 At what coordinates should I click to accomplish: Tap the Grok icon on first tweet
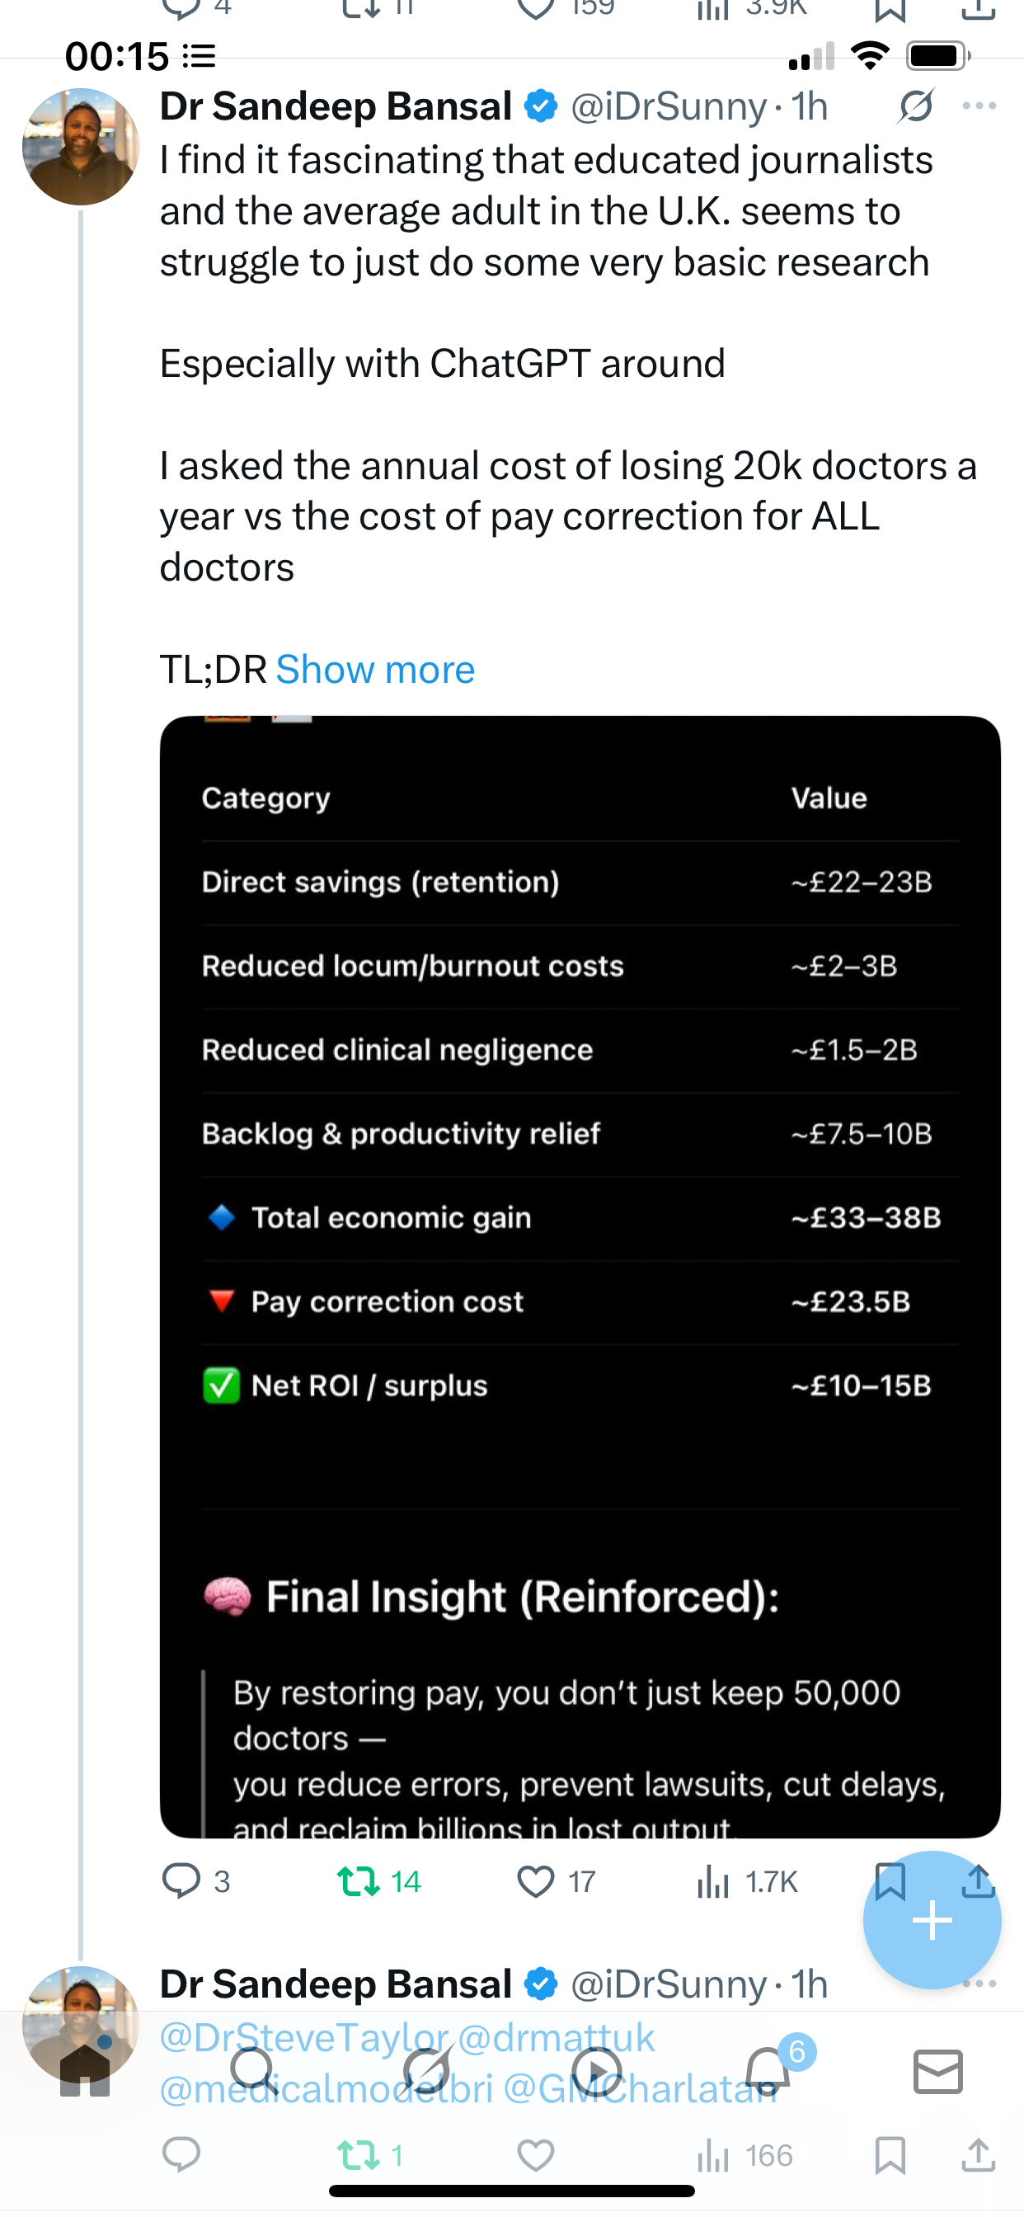pyautogui.click(x=917, y=106)
